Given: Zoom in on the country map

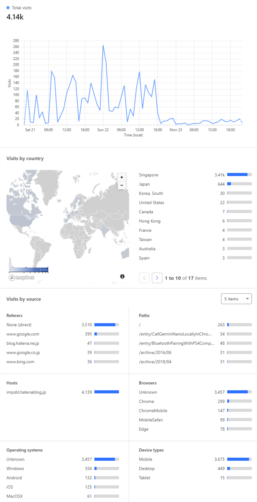Looking at the screenshot, I should pos(122,177).
